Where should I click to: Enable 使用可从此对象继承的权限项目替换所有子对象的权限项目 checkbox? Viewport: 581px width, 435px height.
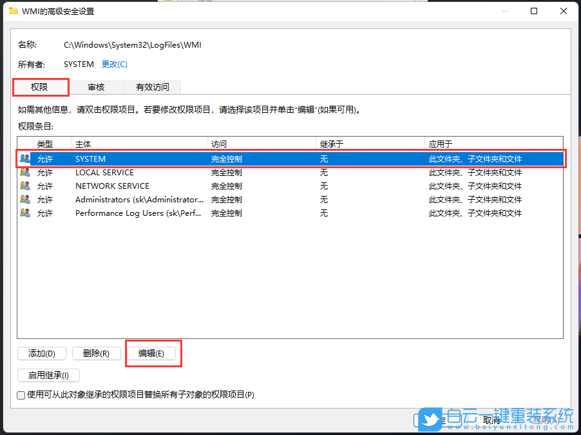[21, 395]
